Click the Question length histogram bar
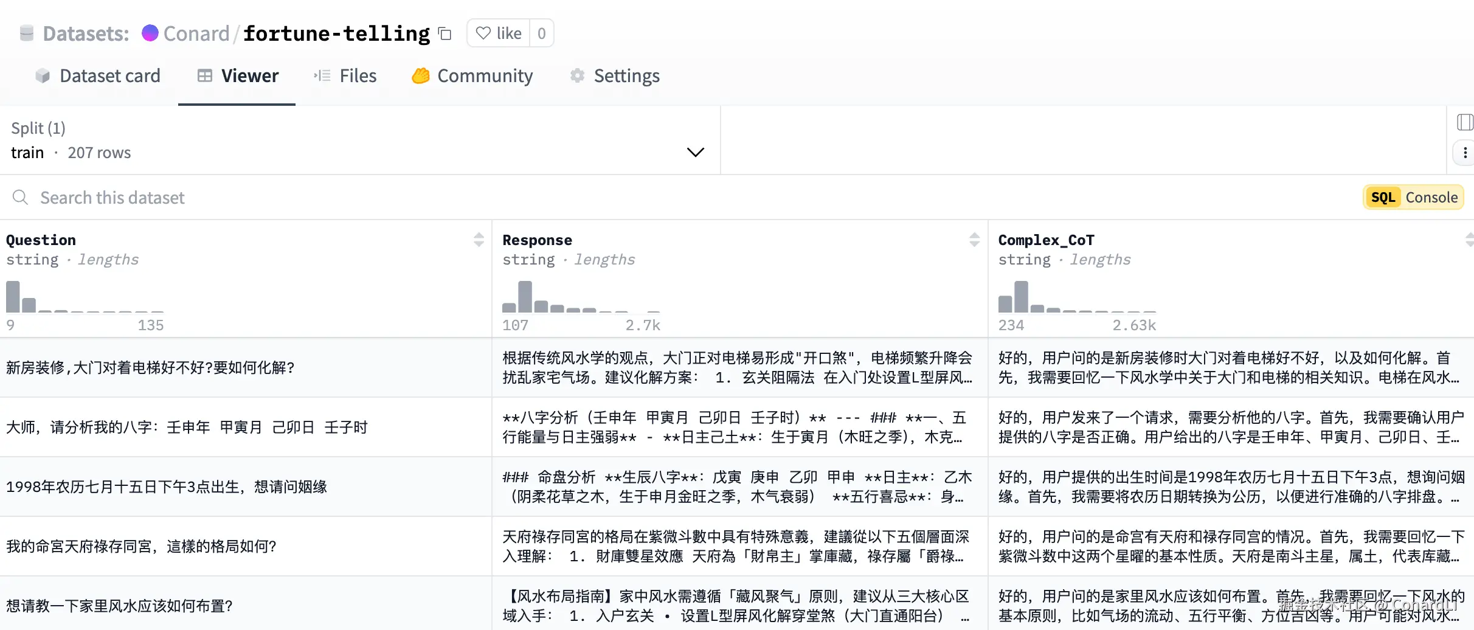The height and width of the screenshot is (630, 1474). pos(12,297)
